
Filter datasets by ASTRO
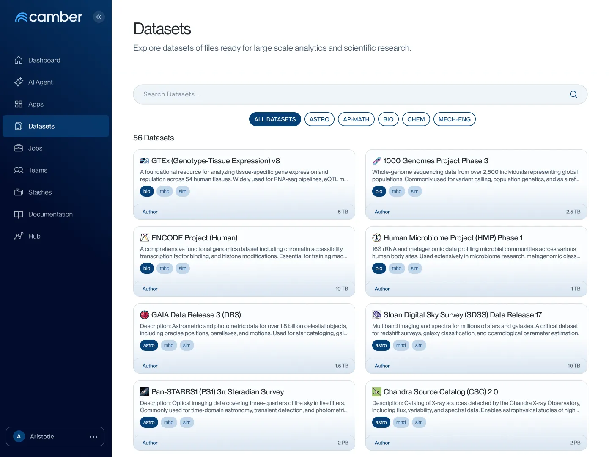click(319, 119)
